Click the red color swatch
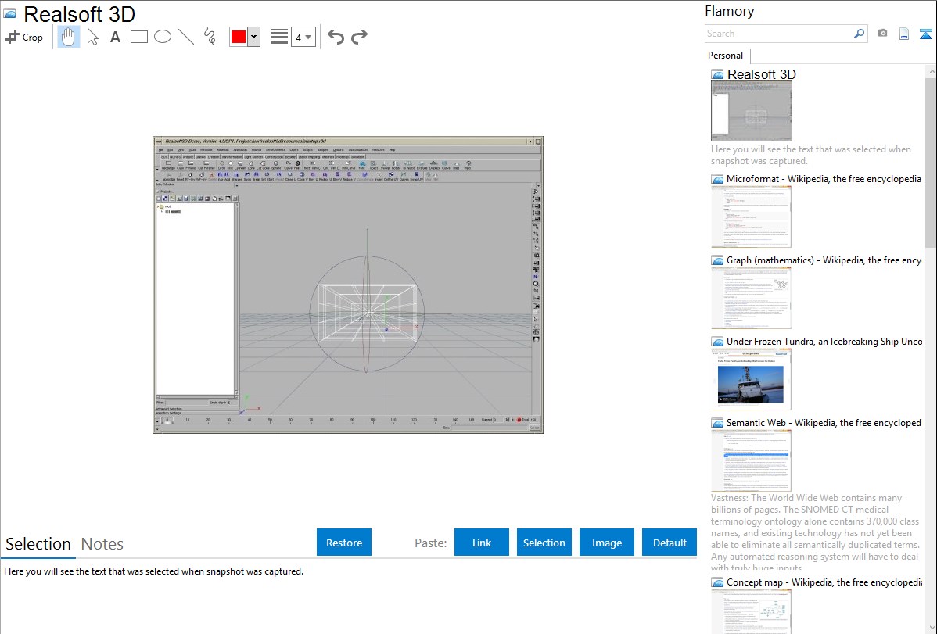 pyautogui.click(x=239, y=37)
